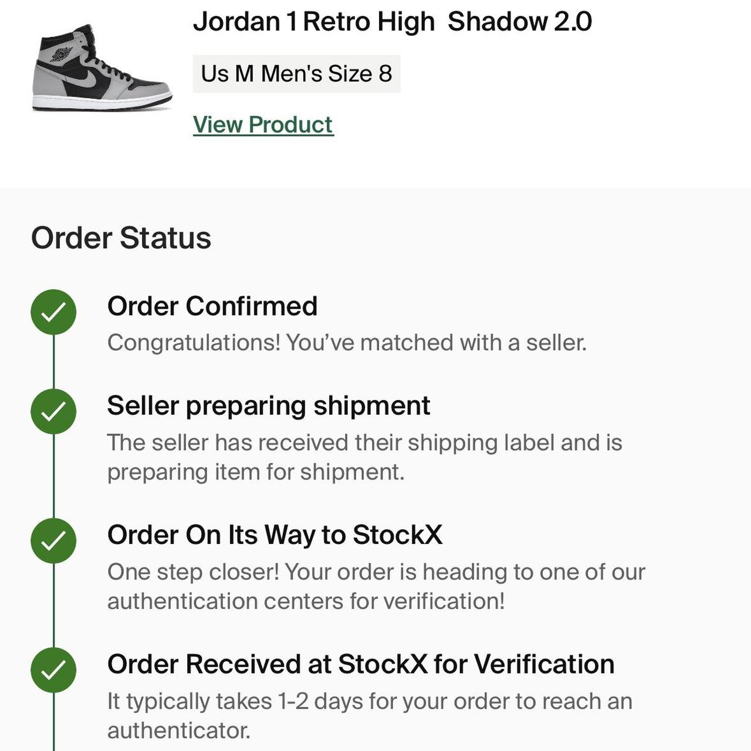Click the Seller preparing shipment checkmark icon
This screenshot has width=751, height=751.
point(53,411)
